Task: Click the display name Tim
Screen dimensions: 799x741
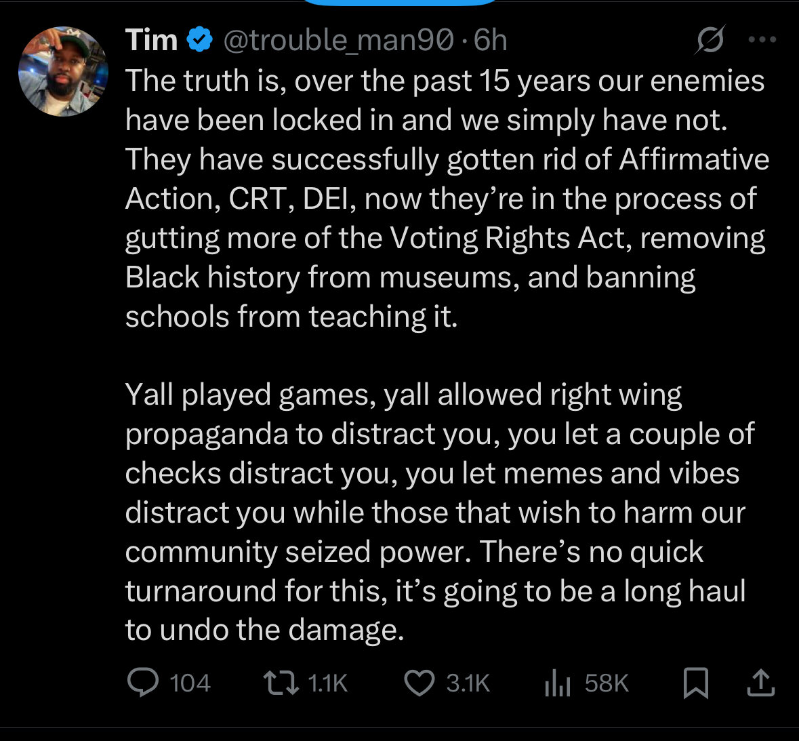Action: (151, 41)
